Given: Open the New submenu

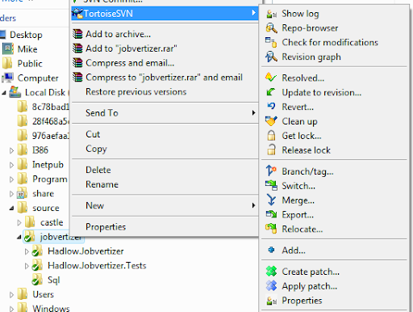Looking at the screenshot, I should tap(165, 205).
